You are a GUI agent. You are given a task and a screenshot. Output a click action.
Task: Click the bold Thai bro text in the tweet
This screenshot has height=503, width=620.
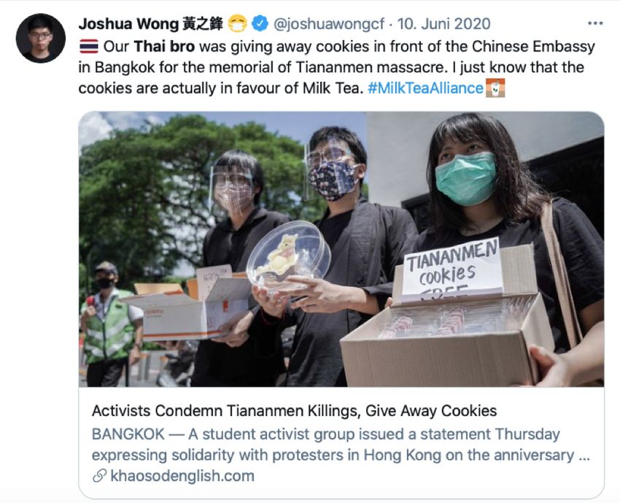click(164, 46)
